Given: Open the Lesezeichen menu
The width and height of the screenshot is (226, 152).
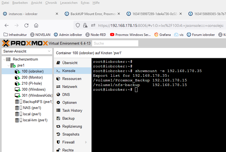Looking at the screenshot, I should coord(69,3).
